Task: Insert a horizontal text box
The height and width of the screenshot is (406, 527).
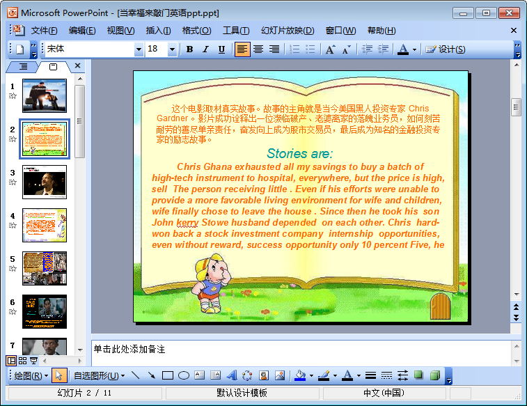Action: (200, 375)
